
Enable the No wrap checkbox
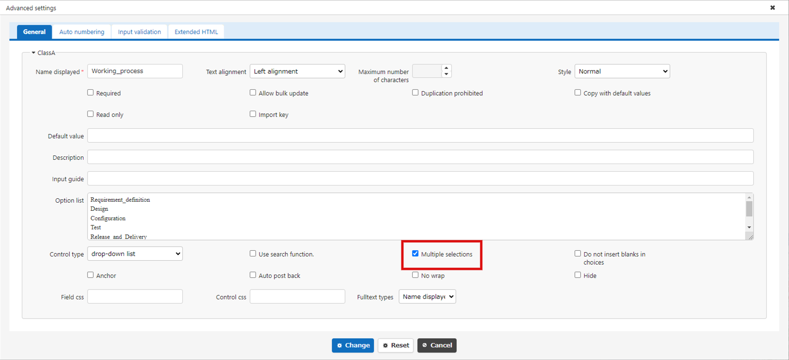point(415,275)
